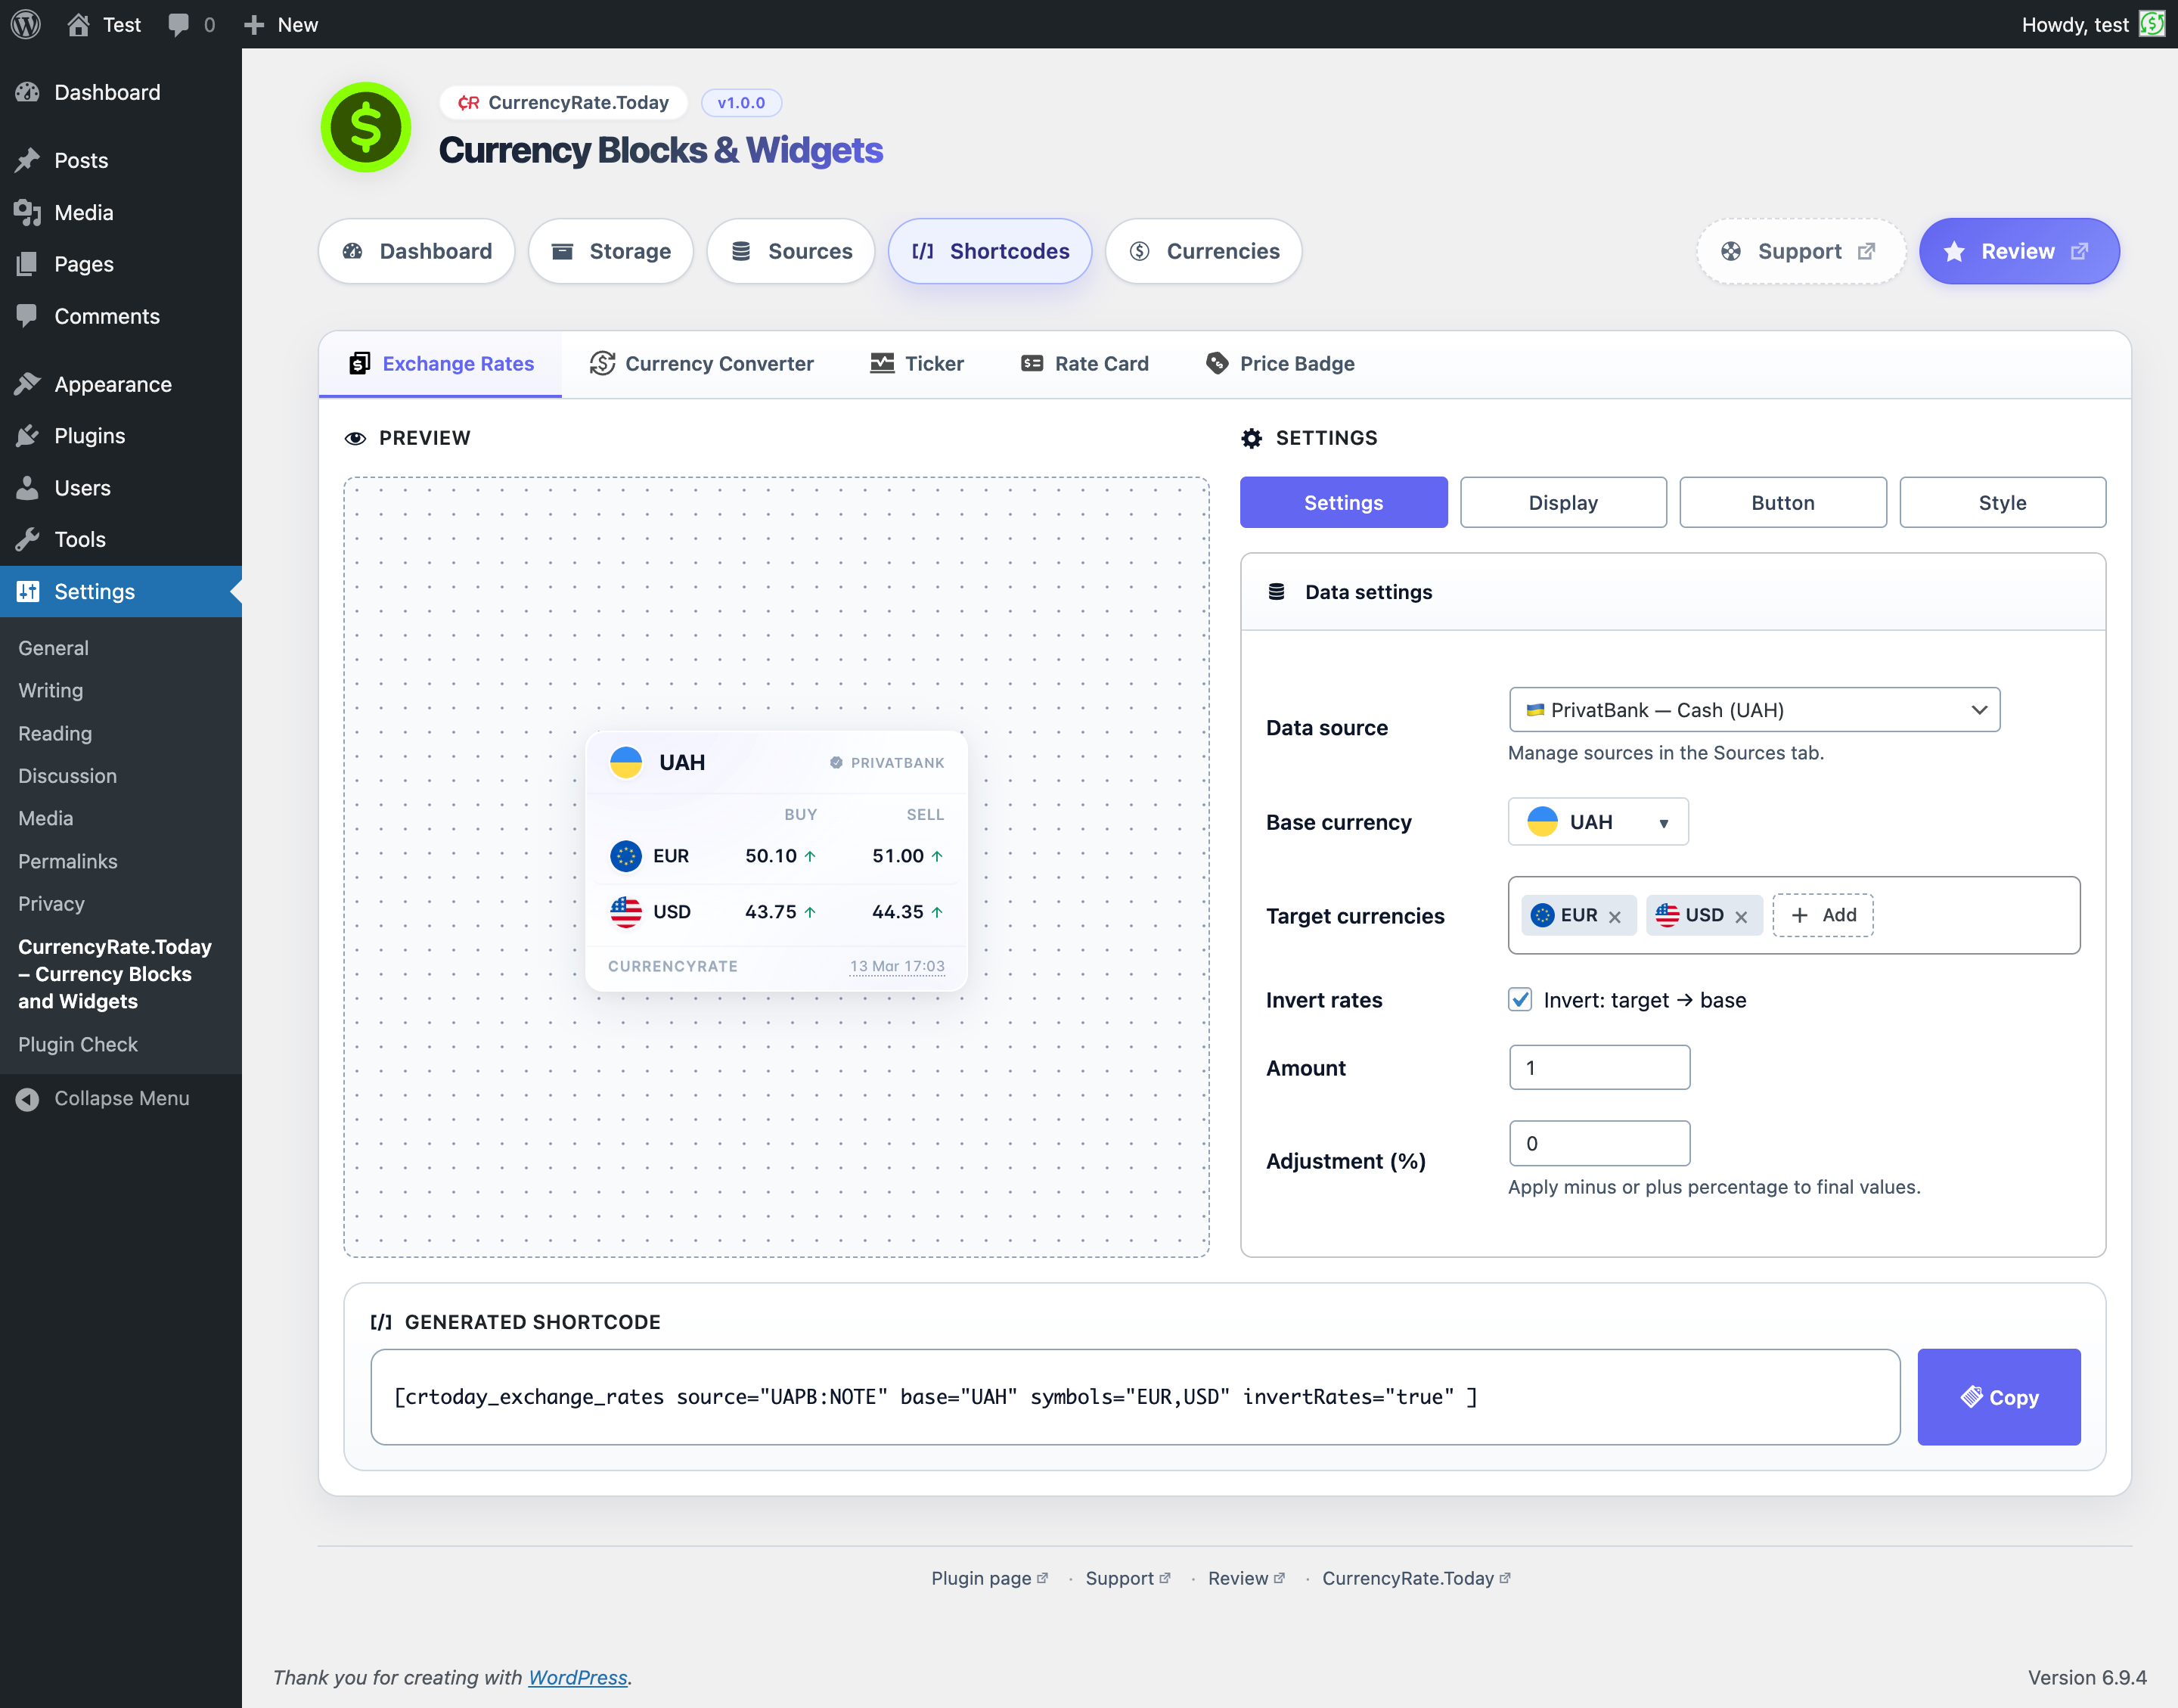Click the Amount input field
The width and height of the screenshot is (2178, 1708).
(x=1599, y=1068)
